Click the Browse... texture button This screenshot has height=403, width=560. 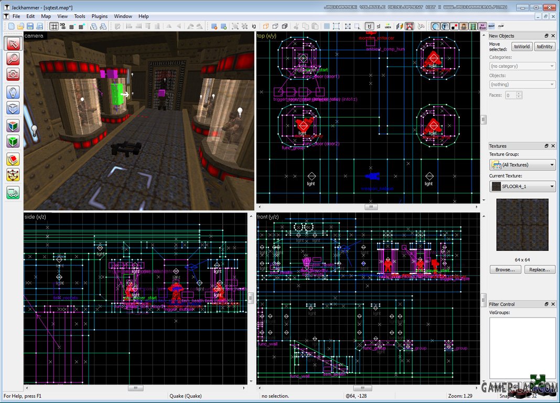point(505,269)
